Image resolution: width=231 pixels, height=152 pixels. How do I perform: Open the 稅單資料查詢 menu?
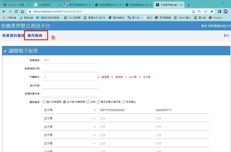pyautogui.click(x=13, y=36)
